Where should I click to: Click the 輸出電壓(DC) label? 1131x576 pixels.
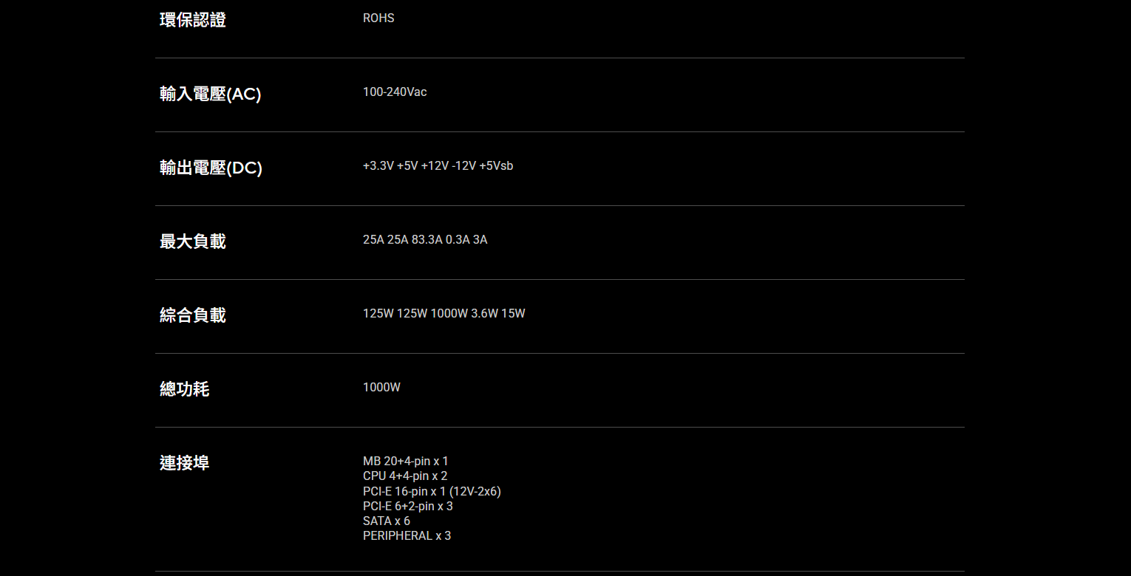pyautogui.click(x=211, y=168)
